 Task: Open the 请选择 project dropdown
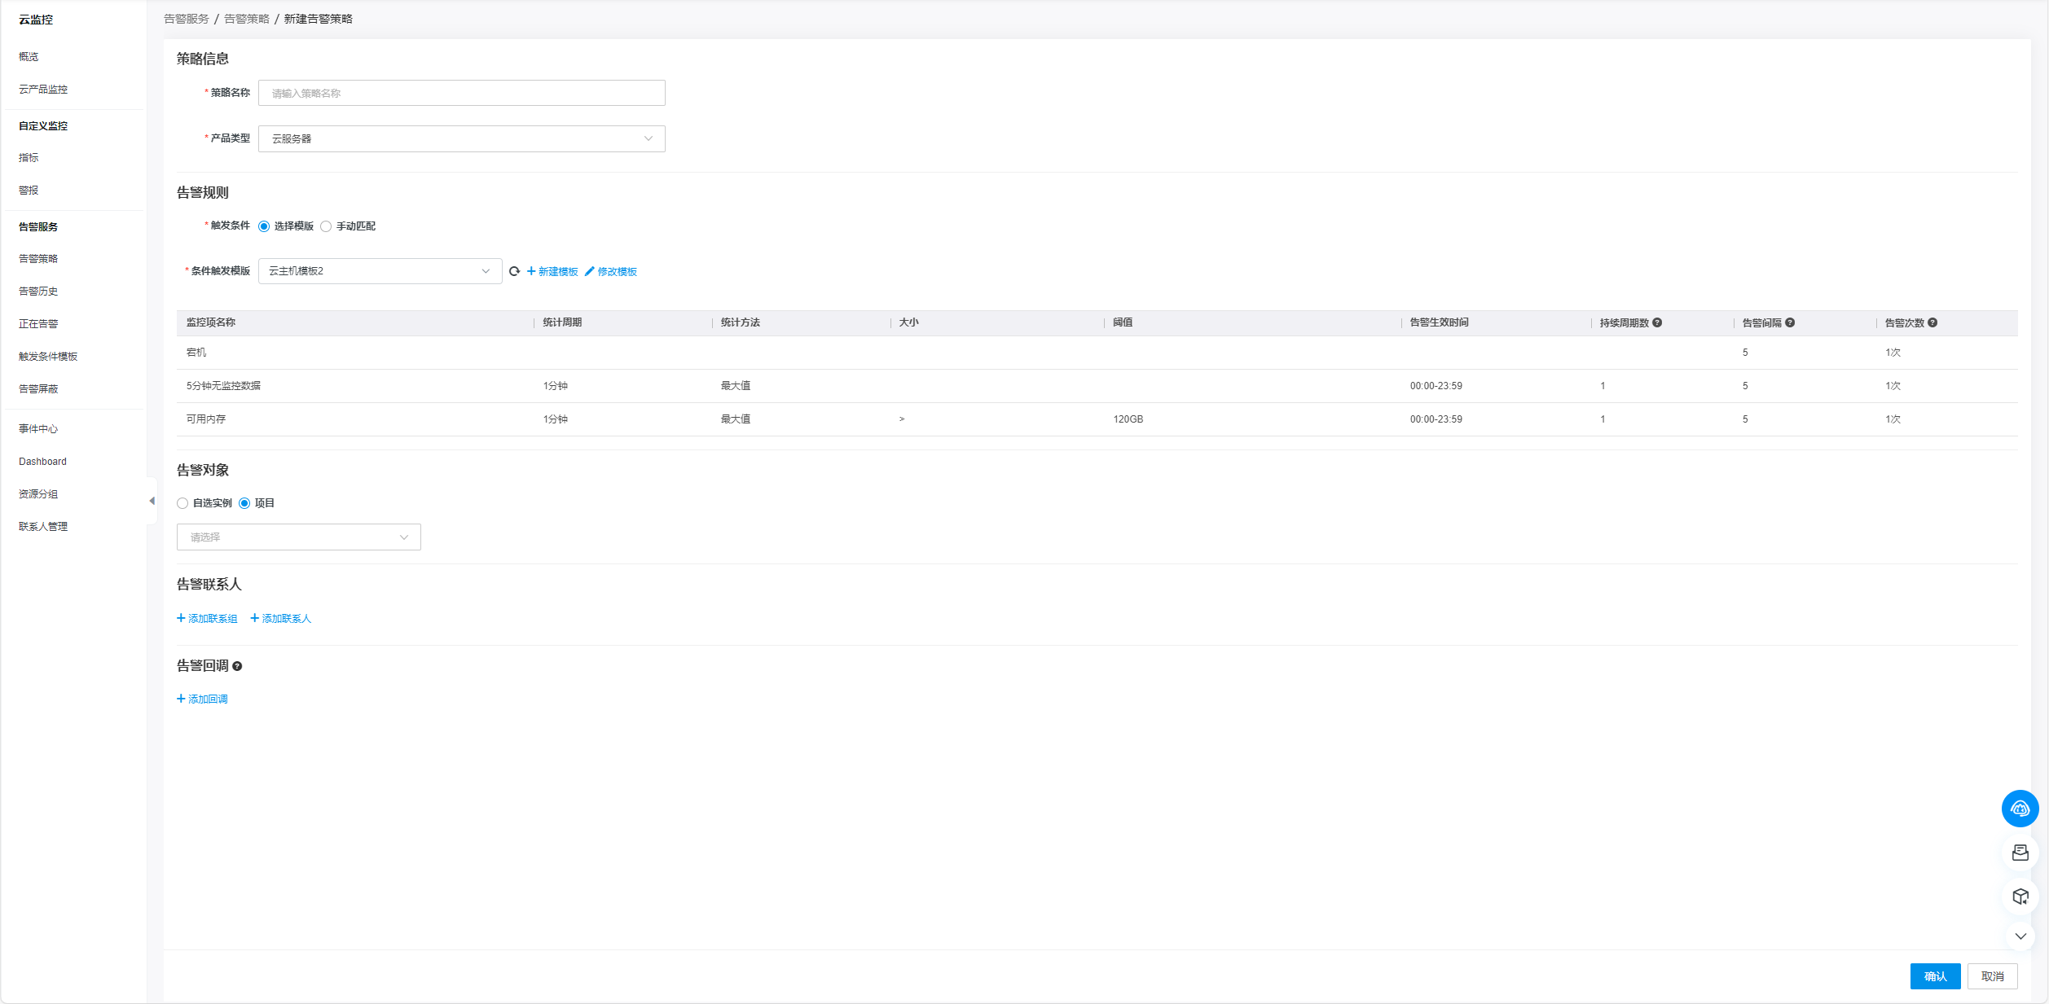point(298,537)
